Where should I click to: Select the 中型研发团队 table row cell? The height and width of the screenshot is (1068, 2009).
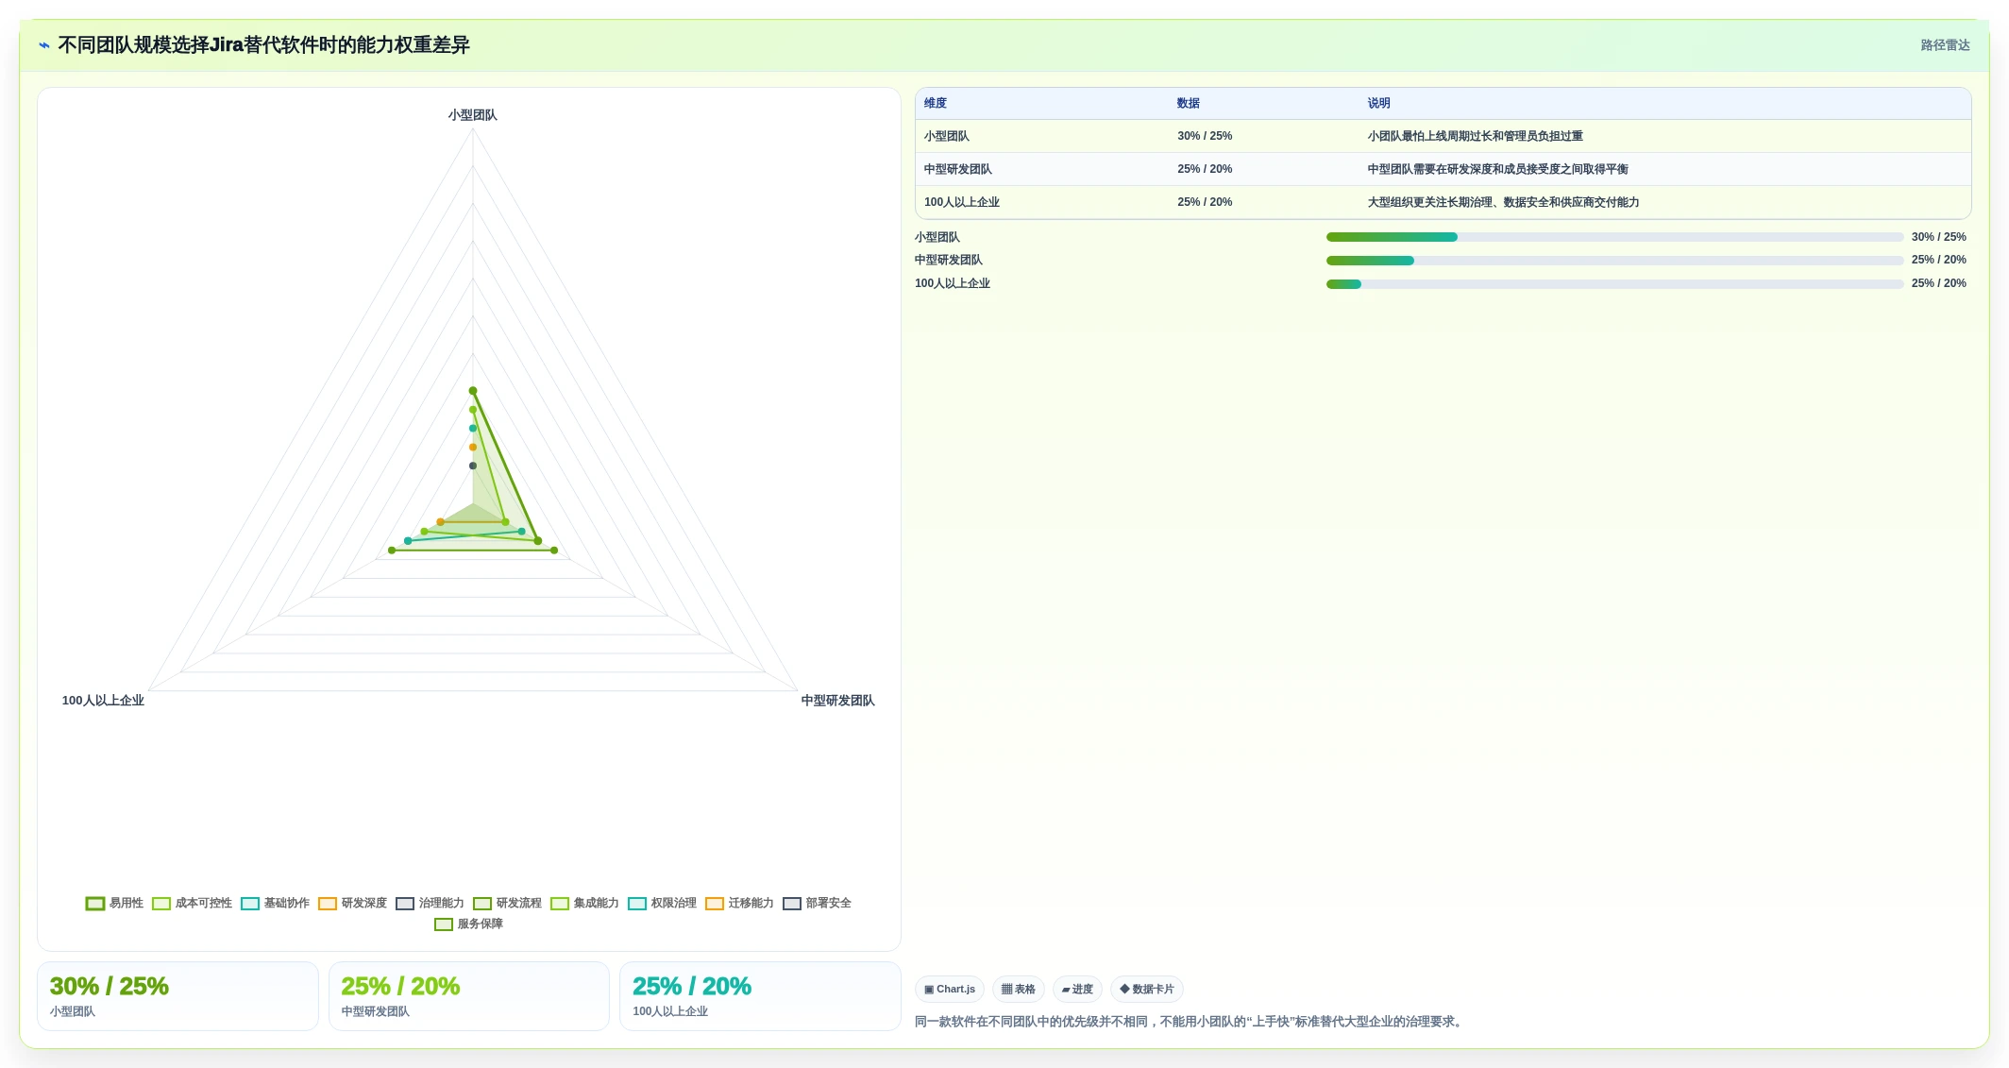tap(958, 169)
